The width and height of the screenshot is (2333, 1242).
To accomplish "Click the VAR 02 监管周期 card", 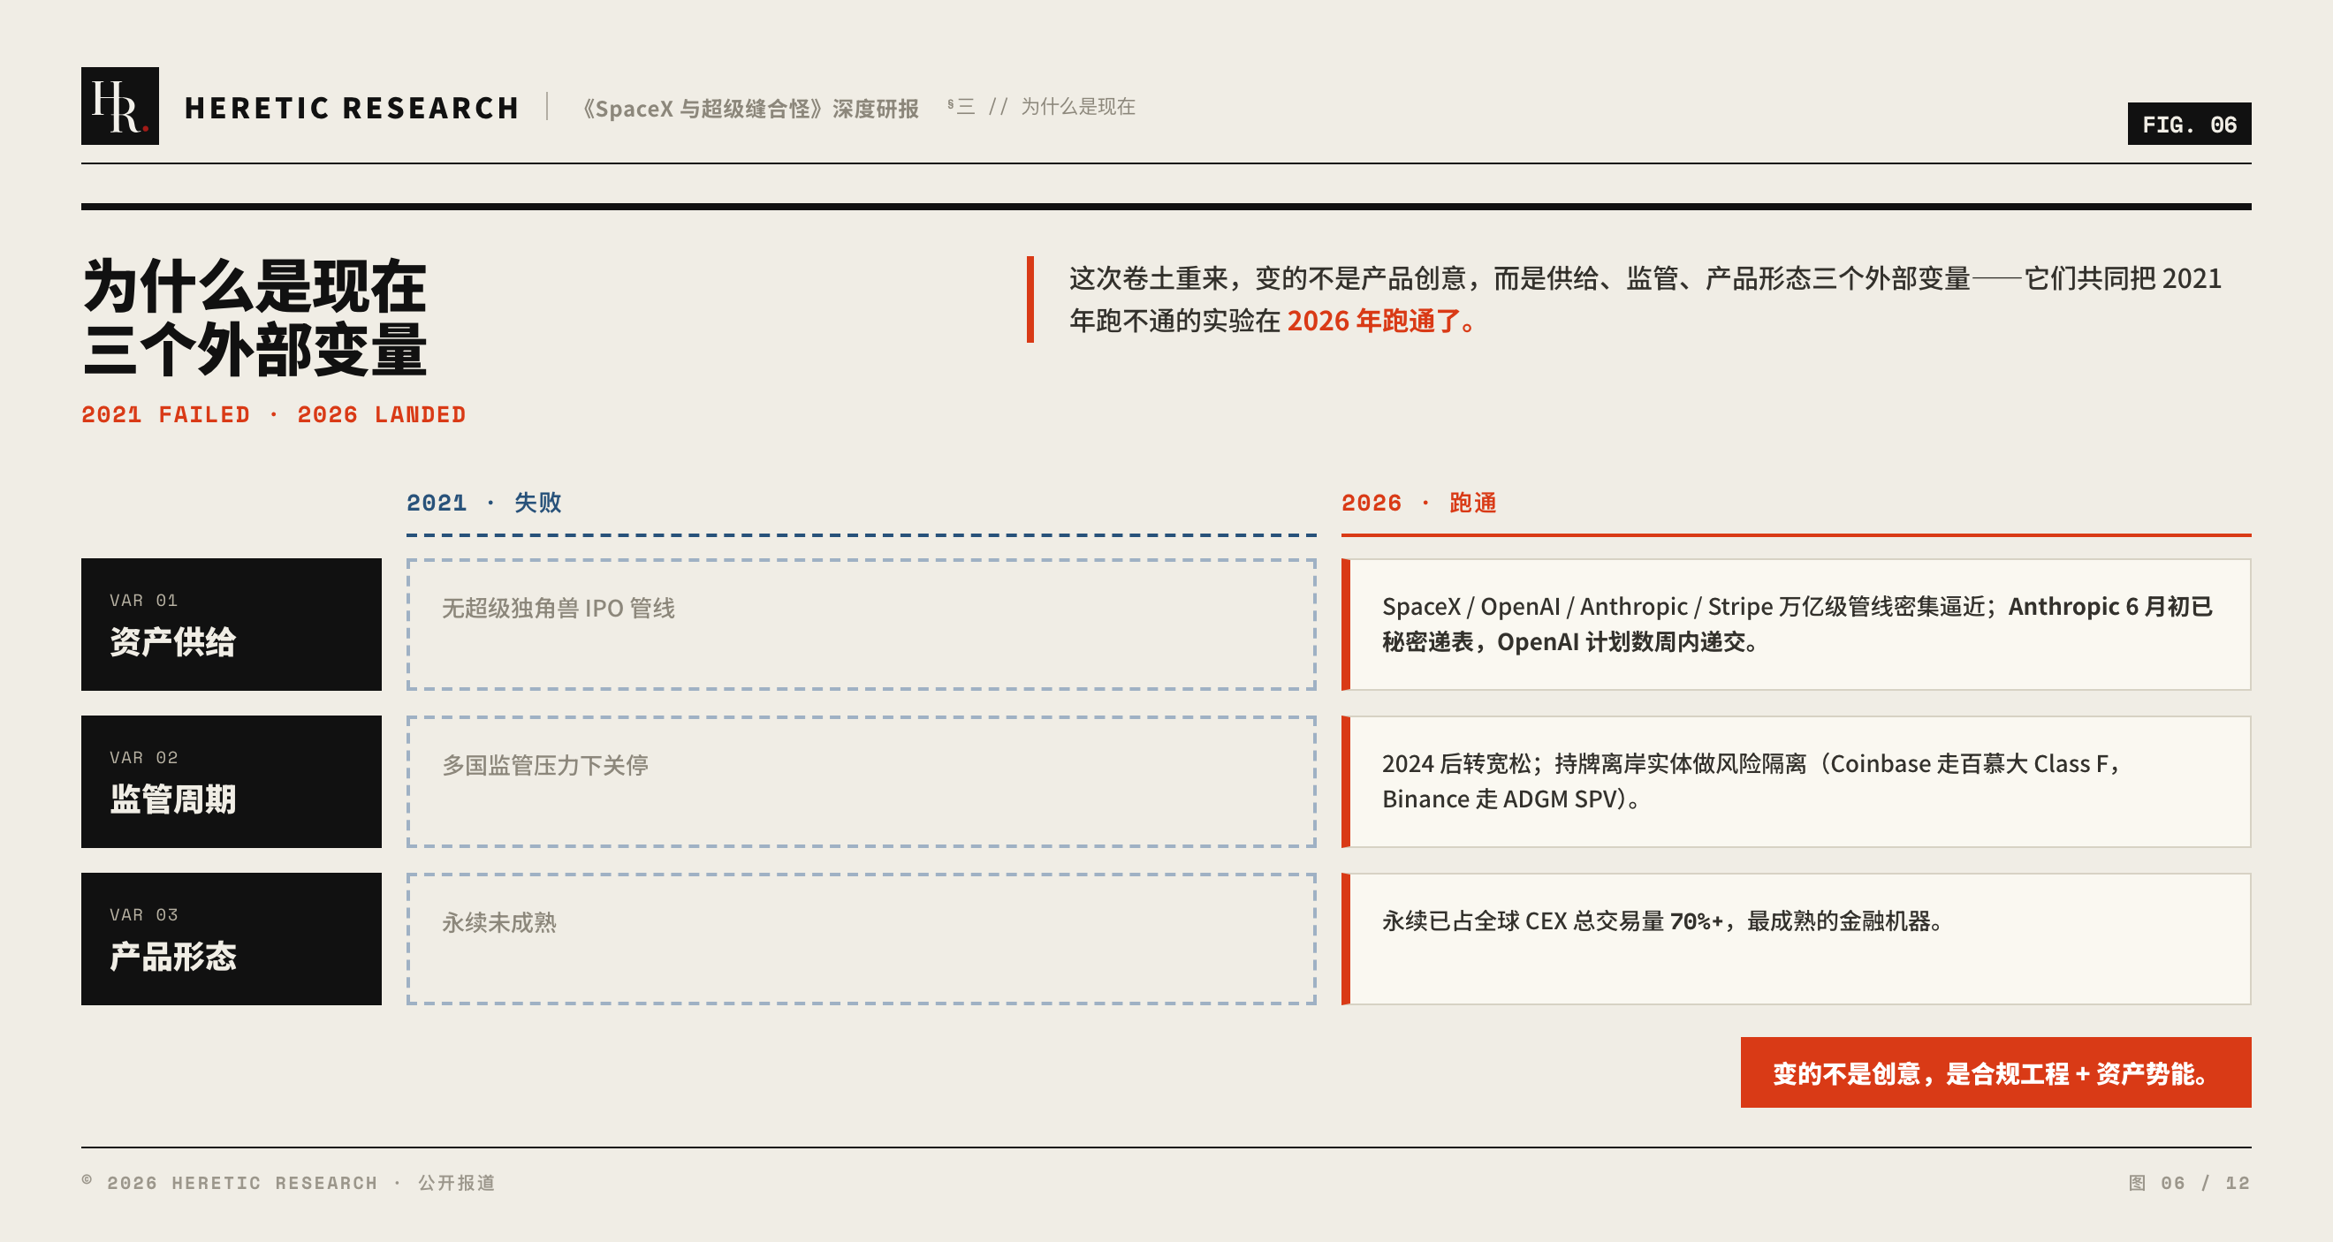I will tap(232, 782).
